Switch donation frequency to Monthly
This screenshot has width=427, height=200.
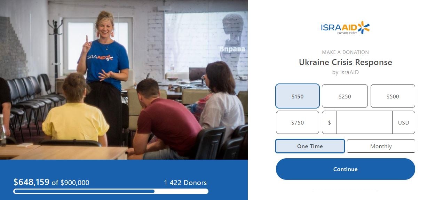(x=381, y=146)
